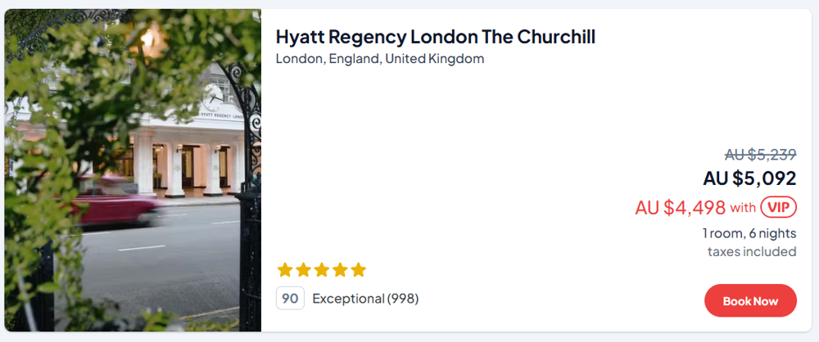Click the 90 review score badge
This screenshot has height=342, width=819.
[290, 299]
